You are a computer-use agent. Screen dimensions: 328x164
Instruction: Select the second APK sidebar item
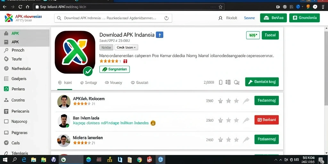click(x=25, y=42)
